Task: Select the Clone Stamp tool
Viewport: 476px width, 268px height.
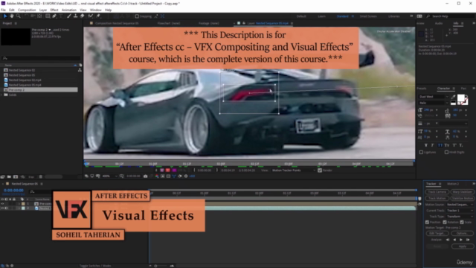Action: 76,16
